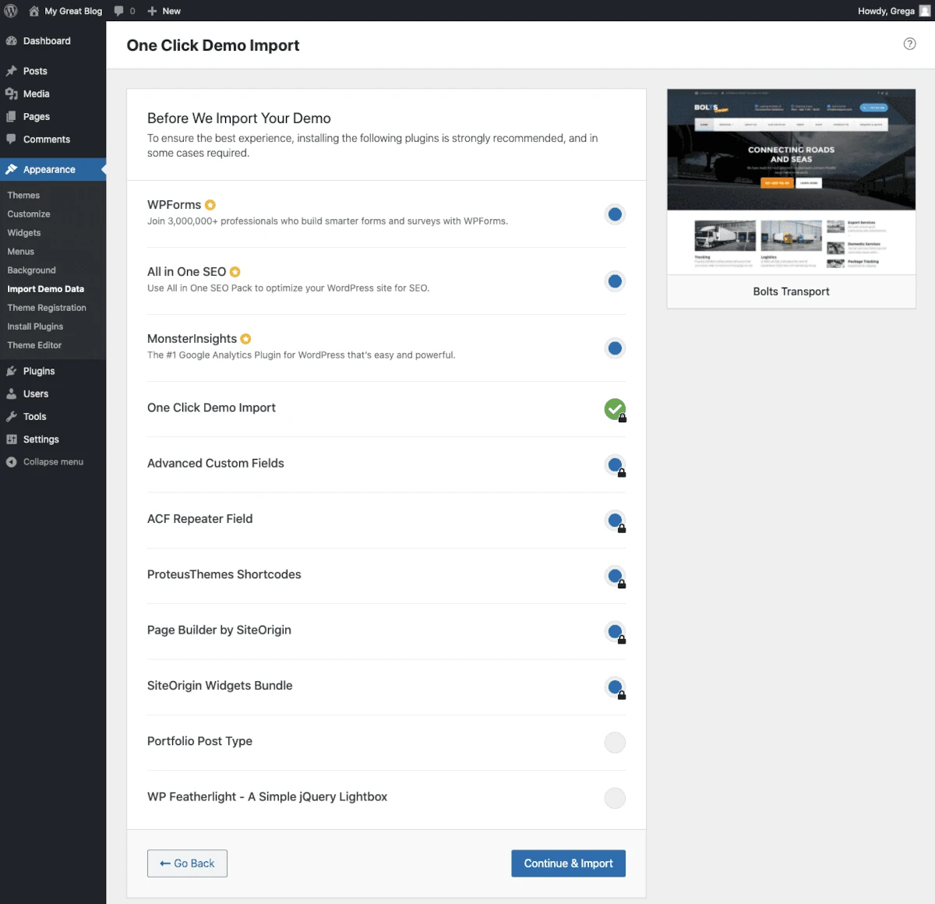This screenshot has width=935, height=904.
Task: Click the Page Builder by SiteOrigin name
Action: (219, 630)
